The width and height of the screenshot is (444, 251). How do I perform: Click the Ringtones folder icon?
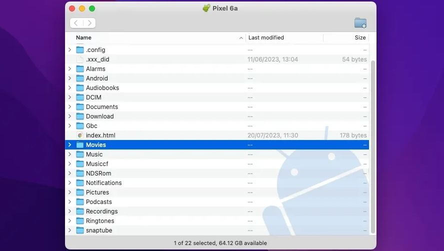[80, 220]
